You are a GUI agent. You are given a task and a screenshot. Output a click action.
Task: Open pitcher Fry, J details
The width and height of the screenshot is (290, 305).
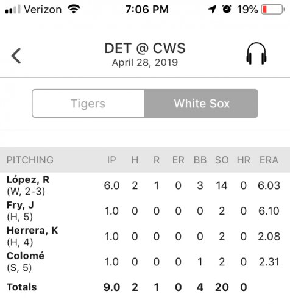coord(20,205)
